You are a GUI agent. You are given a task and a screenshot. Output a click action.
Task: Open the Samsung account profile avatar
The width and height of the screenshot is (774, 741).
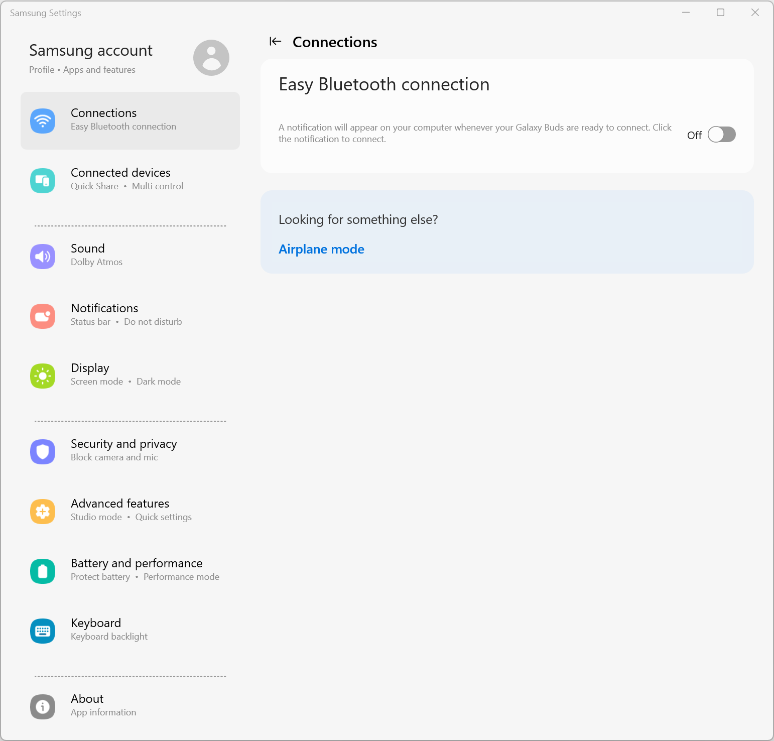(211, 58)
